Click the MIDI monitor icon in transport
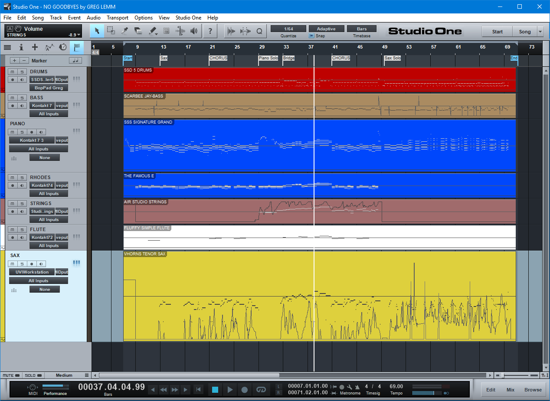 click(33, 387)
